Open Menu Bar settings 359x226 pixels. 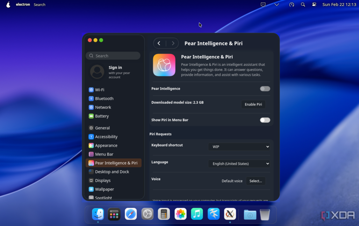click(x=114, y=154)
